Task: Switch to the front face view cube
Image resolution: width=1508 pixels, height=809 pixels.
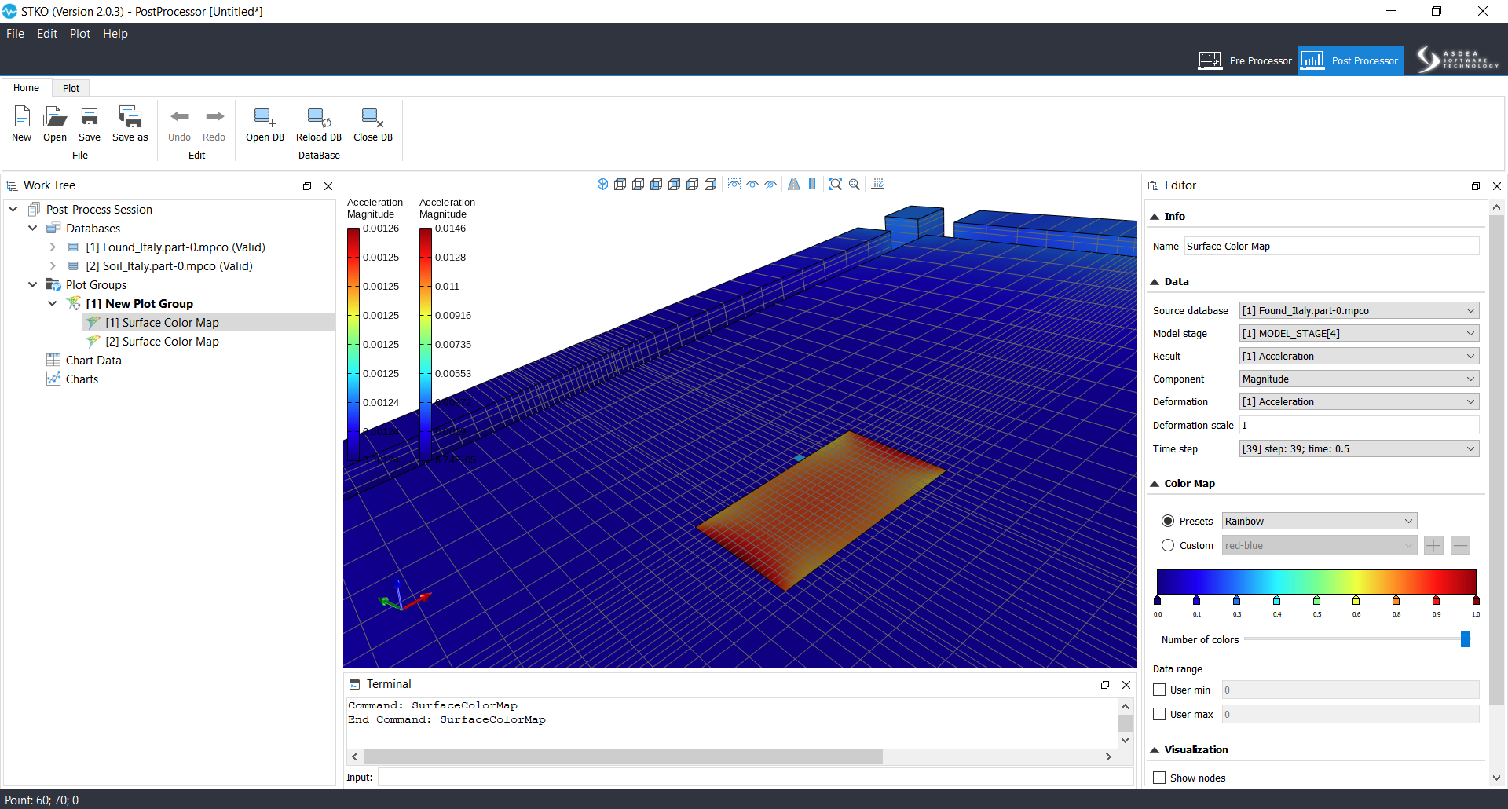Action: [656, 184]
